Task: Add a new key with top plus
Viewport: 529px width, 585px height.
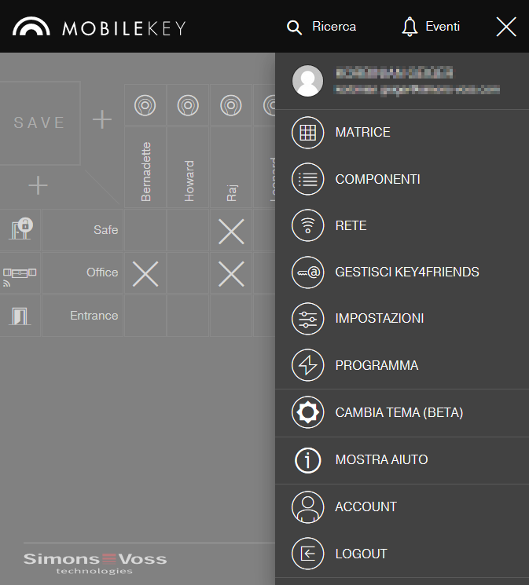Action: click(x=102, y=119)
